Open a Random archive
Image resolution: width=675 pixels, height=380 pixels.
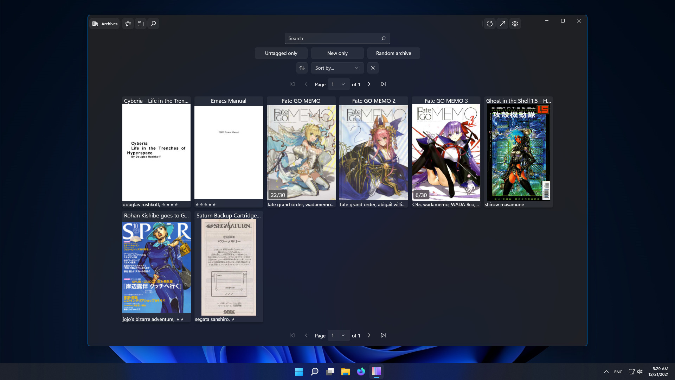394,53
